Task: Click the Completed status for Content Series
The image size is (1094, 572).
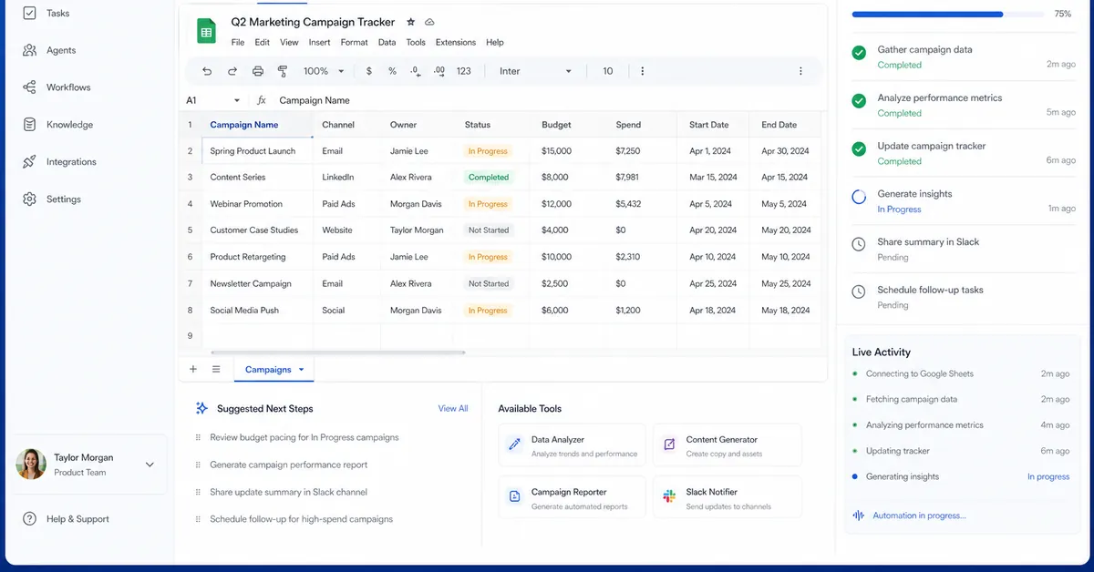Action: pyautogui.click(x=489, y=178)
